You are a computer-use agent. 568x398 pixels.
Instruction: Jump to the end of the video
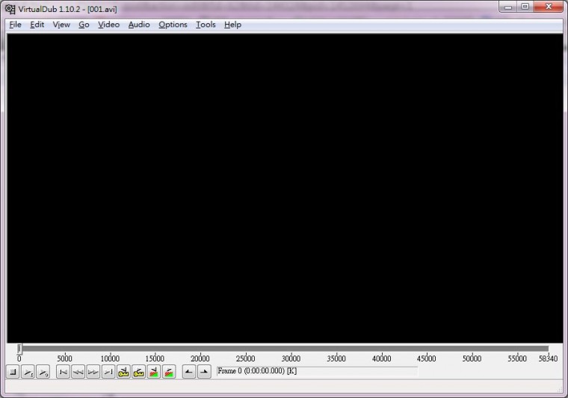[108, 372]
